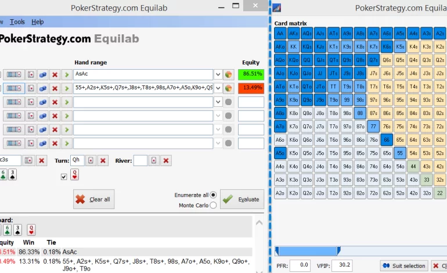Click 3 of spades flop card icon

(x=13, y=175)
